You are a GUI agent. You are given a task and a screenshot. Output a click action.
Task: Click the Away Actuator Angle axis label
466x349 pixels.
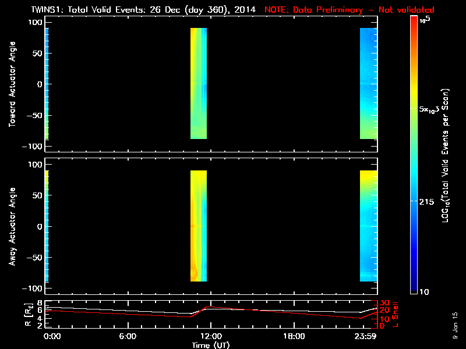(x=10, y=226)
